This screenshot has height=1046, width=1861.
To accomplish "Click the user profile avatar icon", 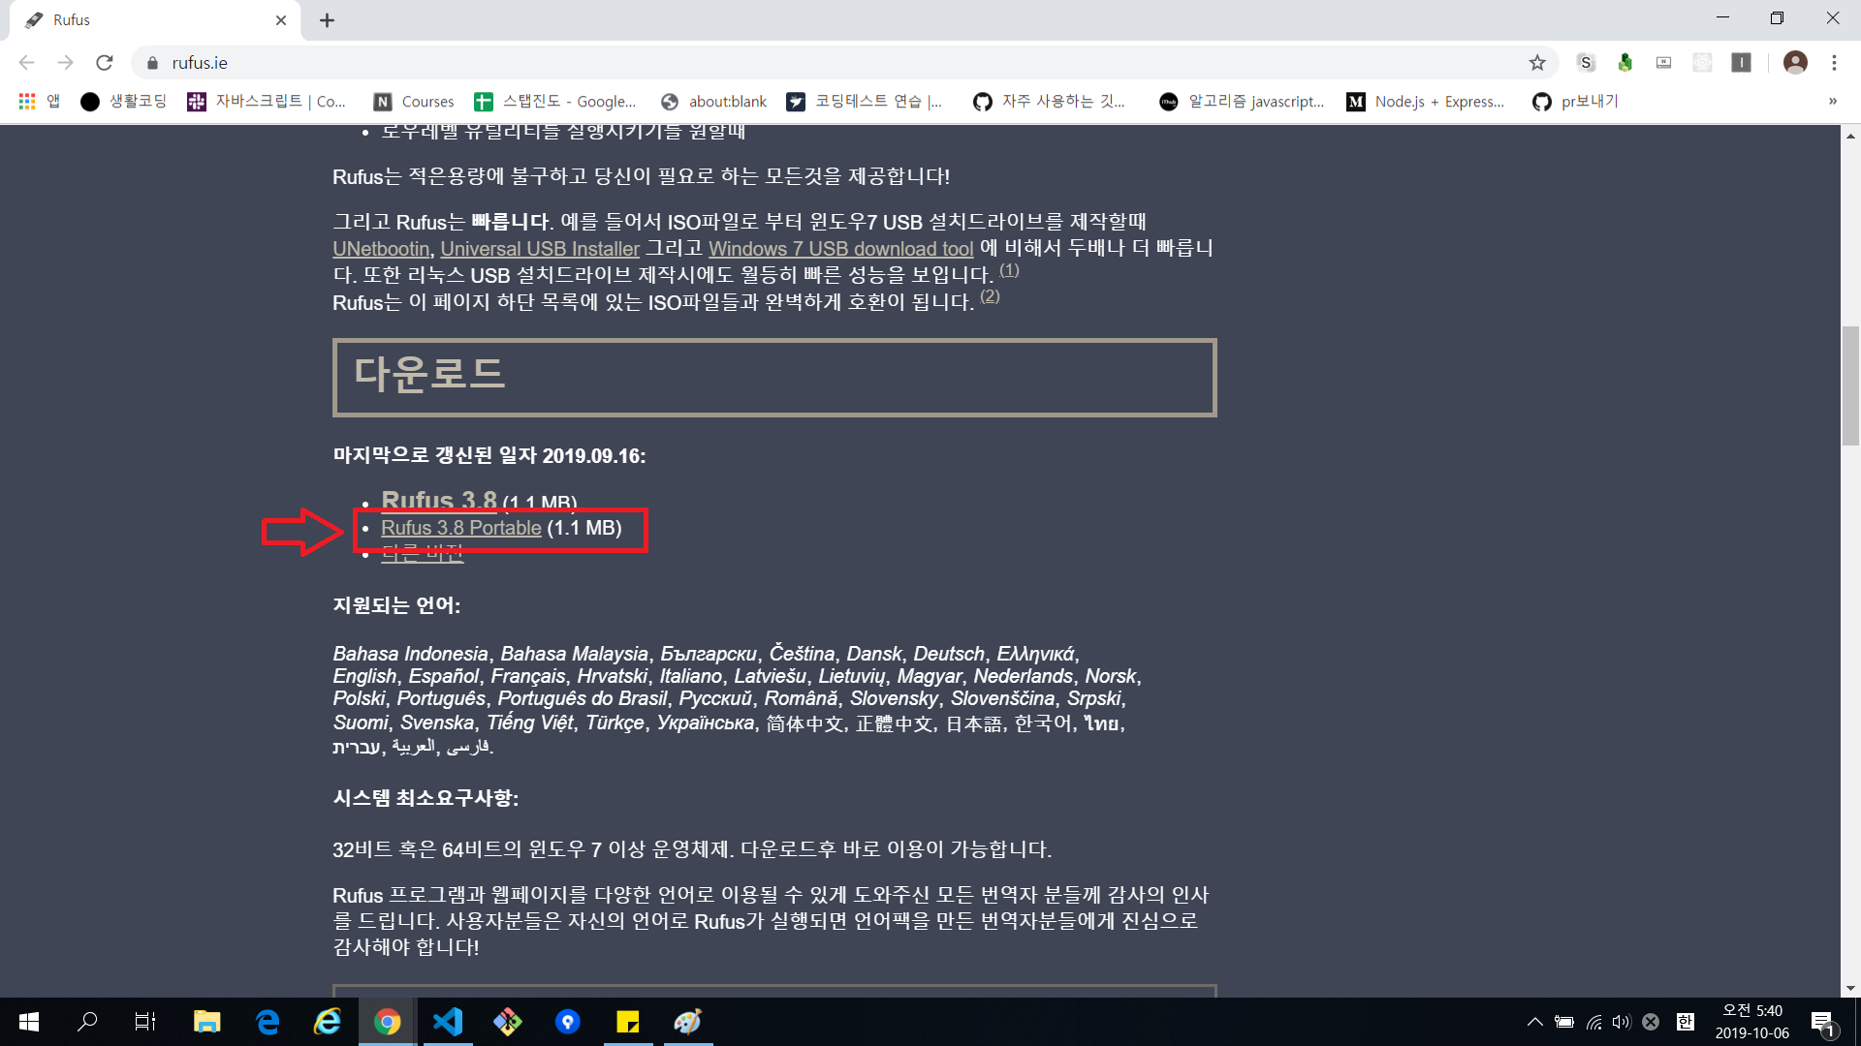I will click(1795, 63).
